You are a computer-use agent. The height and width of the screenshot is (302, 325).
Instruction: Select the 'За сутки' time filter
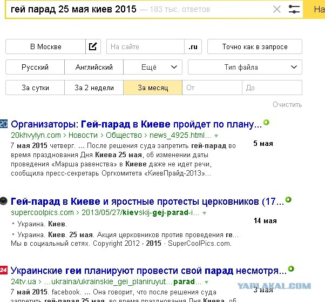click(x=35, y=88)
